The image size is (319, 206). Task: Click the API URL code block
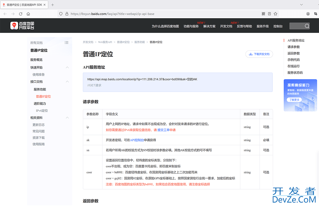tap(178, 82)
